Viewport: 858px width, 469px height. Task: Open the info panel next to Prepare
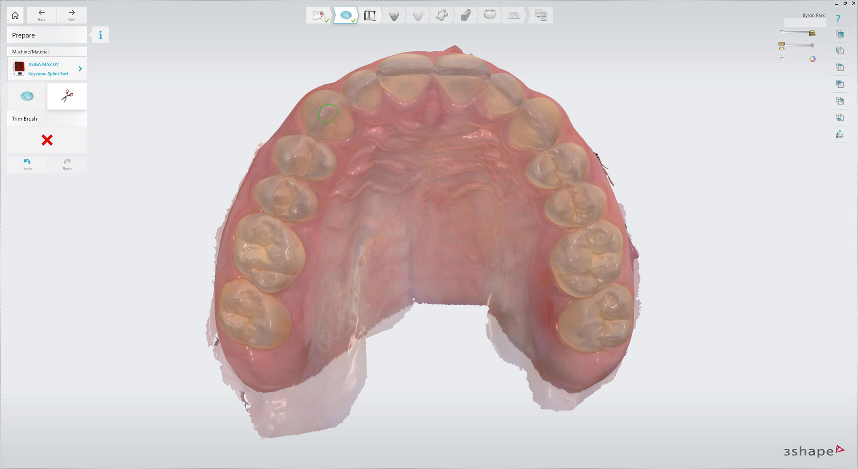coord(100,34)
